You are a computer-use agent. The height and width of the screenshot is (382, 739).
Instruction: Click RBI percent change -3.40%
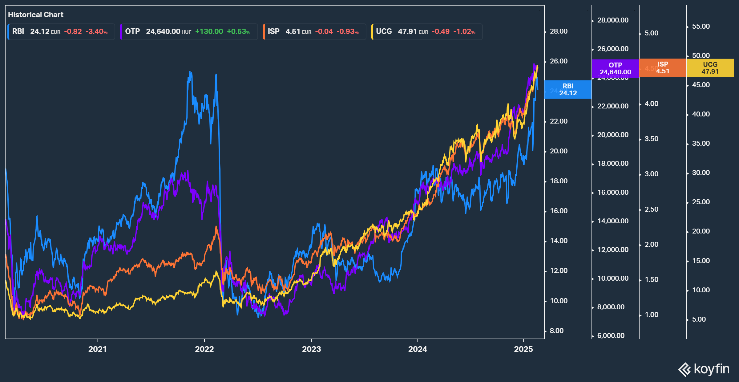point(97,31)
